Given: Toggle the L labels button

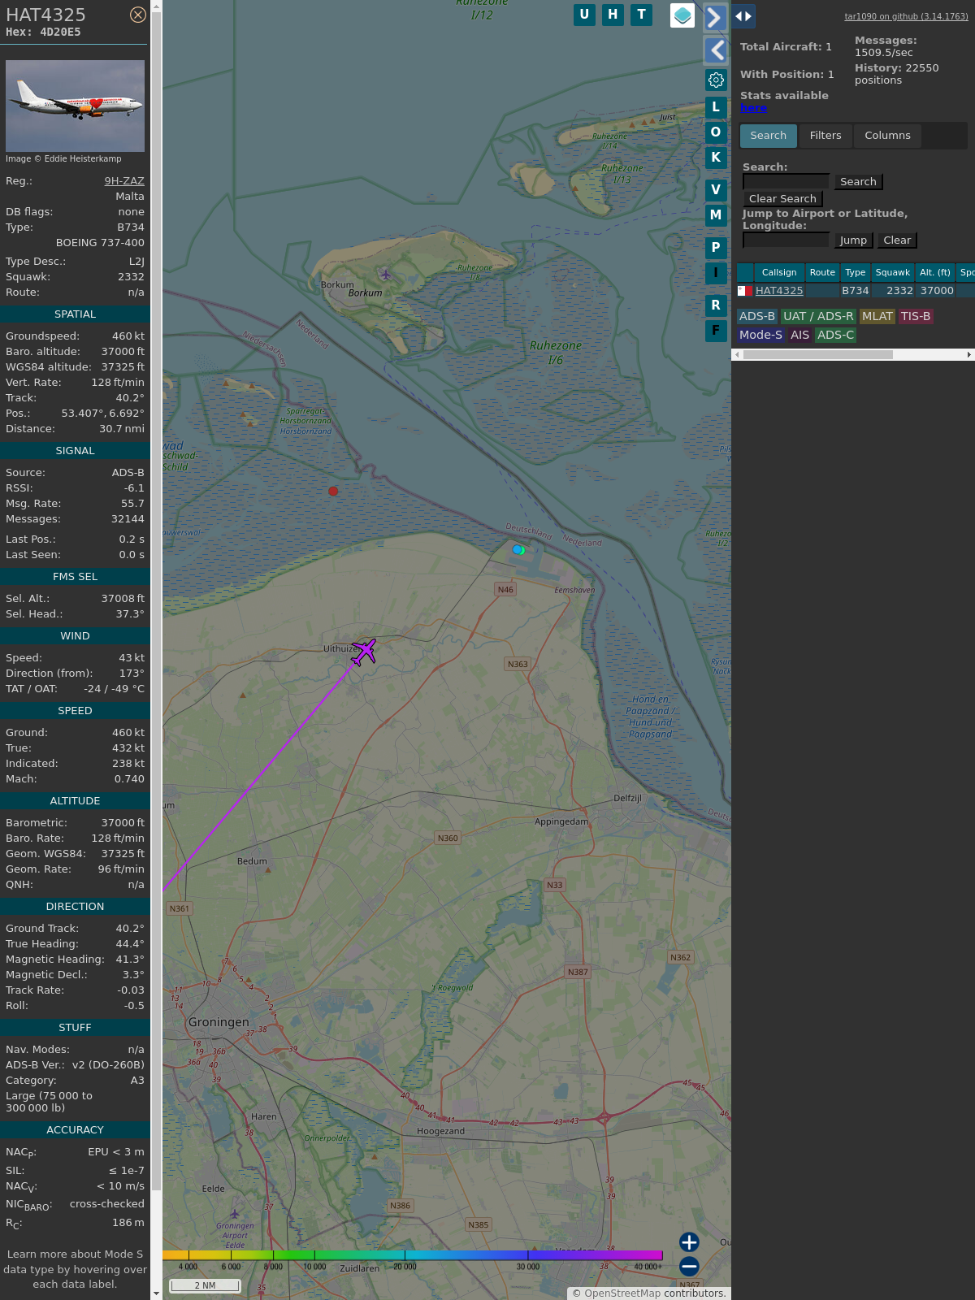Looking at the screenshot, I should [x=716, y=107].
